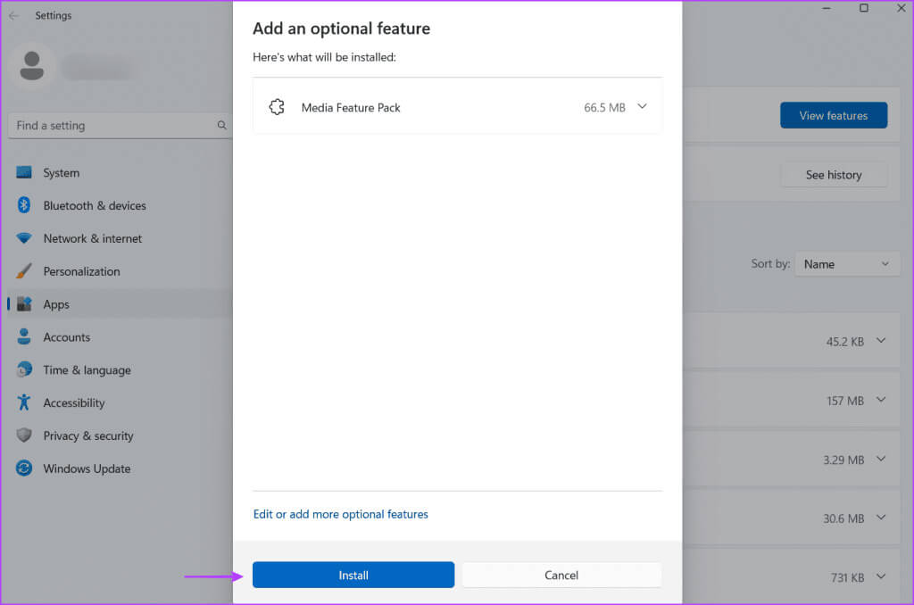914x605 pixels.
Task: Open the Sort by Name dropdown
Action: click(x=847, y=264)
